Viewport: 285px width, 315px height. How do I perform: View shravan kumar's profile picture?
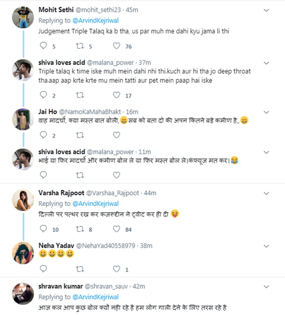click(23, 294)
